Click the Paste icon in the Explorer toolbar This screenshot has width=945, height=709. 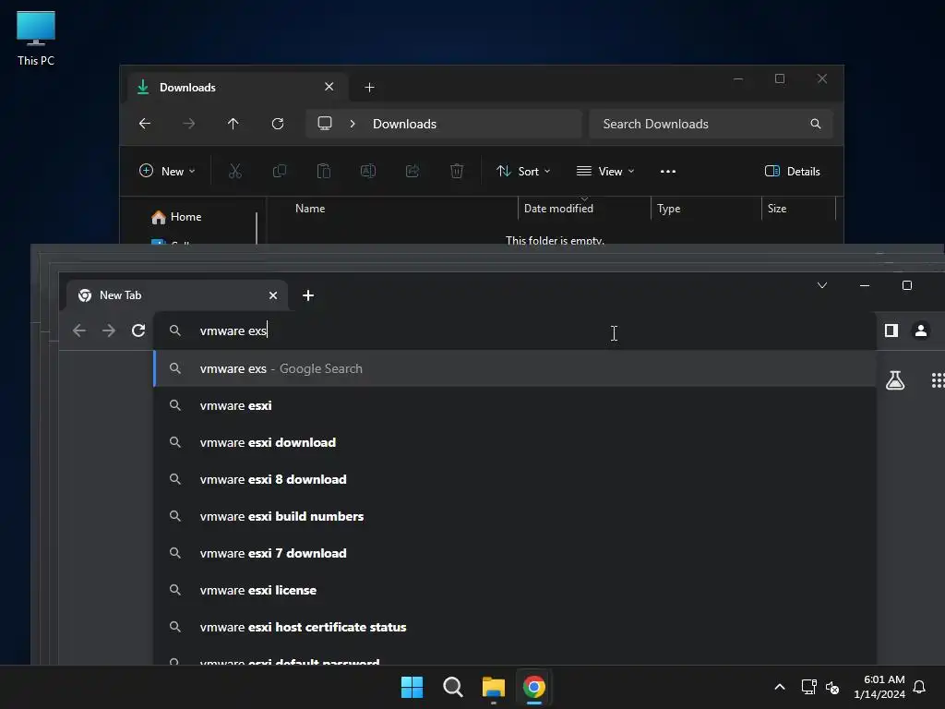point(324,171)
